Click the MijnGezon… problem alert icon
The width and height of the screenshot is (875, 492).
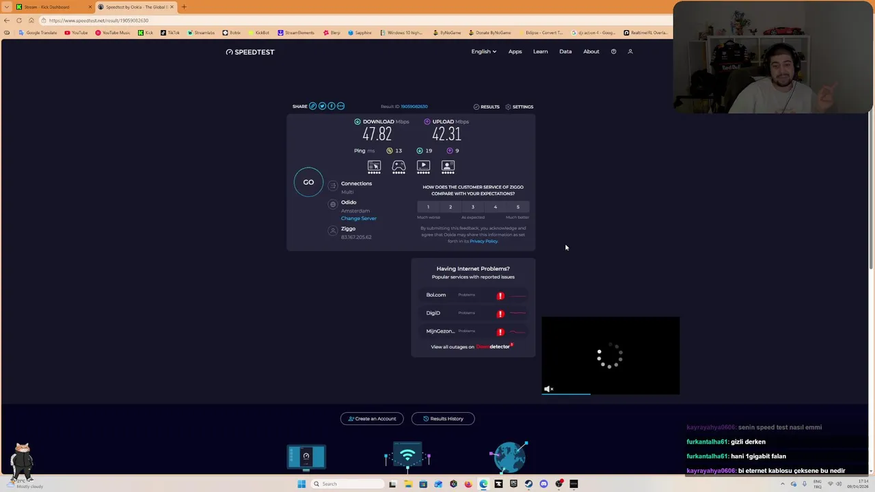[x=500, y=332]
